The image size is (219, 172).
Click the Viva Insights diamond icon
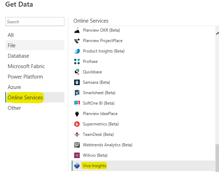point(77,166)
